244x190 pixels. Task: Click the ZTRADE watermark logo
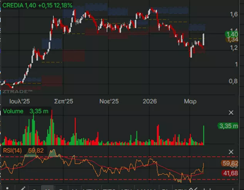click(17, 92)
